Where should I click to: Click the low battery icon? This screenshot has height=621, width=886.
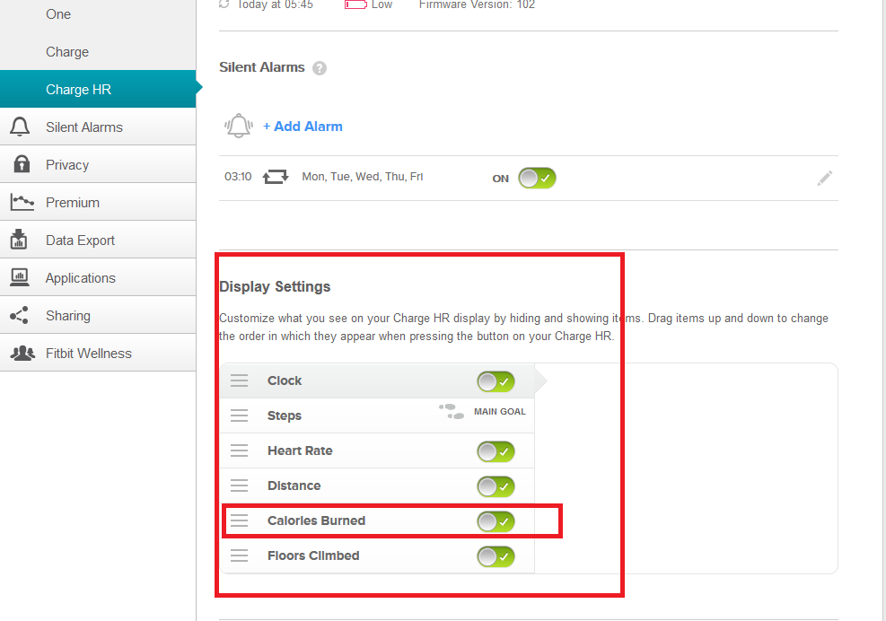pos(355,4)
